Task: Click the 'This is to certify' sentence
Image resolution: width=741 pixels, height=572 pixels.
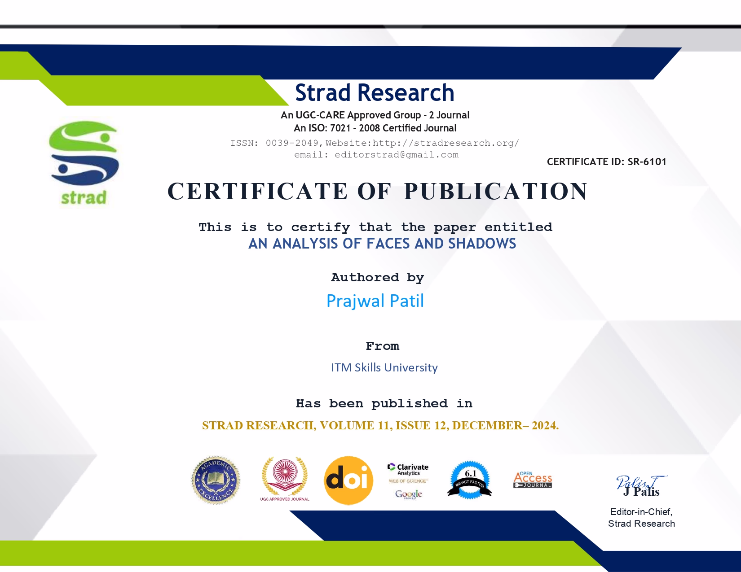Action: coord(375,227)
